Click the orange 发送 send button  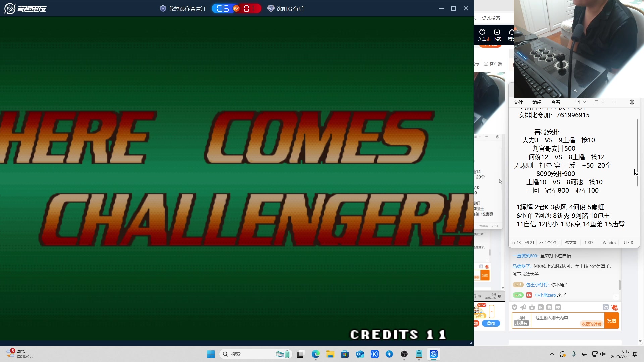pyautogui.click(x=611, y=321)
